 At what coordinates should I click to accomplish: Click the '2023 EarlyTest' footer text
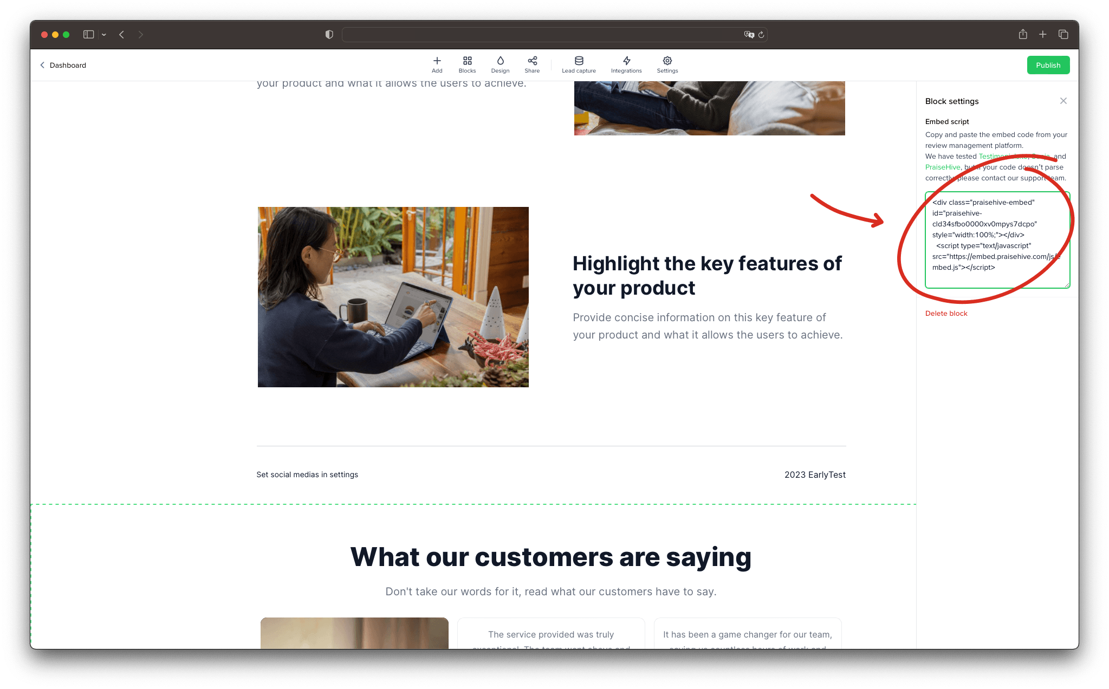tap(815, 474)
